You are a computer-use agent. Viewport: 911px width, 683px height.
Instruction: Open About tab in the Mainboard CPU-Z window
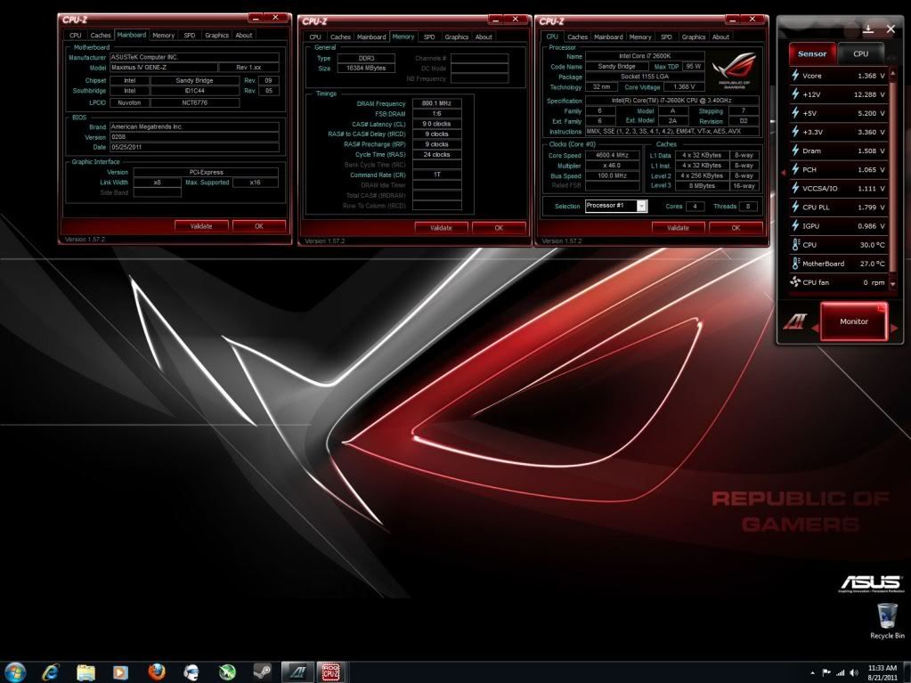(x=243, y=35)
